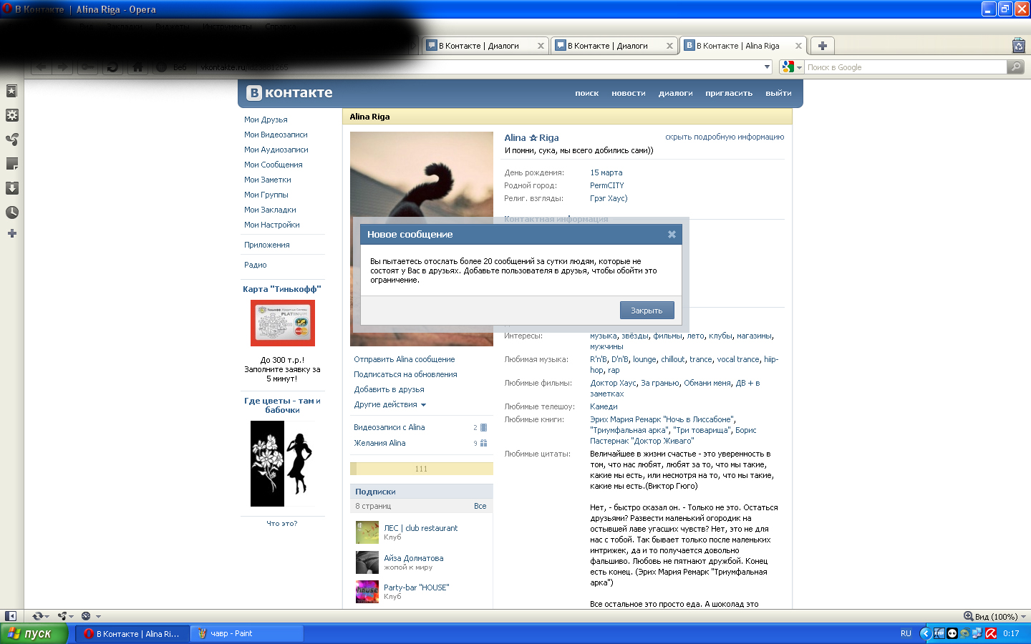Click Добавить в друзья link
This screenshot has height=644, width=1031.
(389, 389)
